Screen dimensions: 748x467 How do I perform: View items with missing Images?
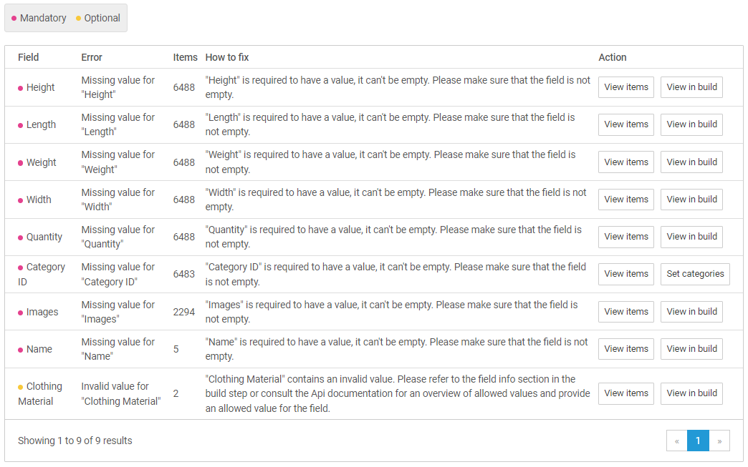pyautogui.click(x=625, y=312)
